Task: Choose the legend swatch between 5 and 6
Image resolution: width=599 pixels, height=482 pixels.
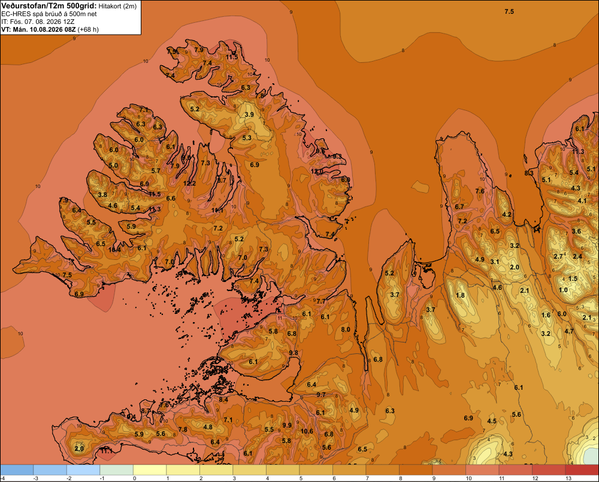Action: click(x=316, y=469)
